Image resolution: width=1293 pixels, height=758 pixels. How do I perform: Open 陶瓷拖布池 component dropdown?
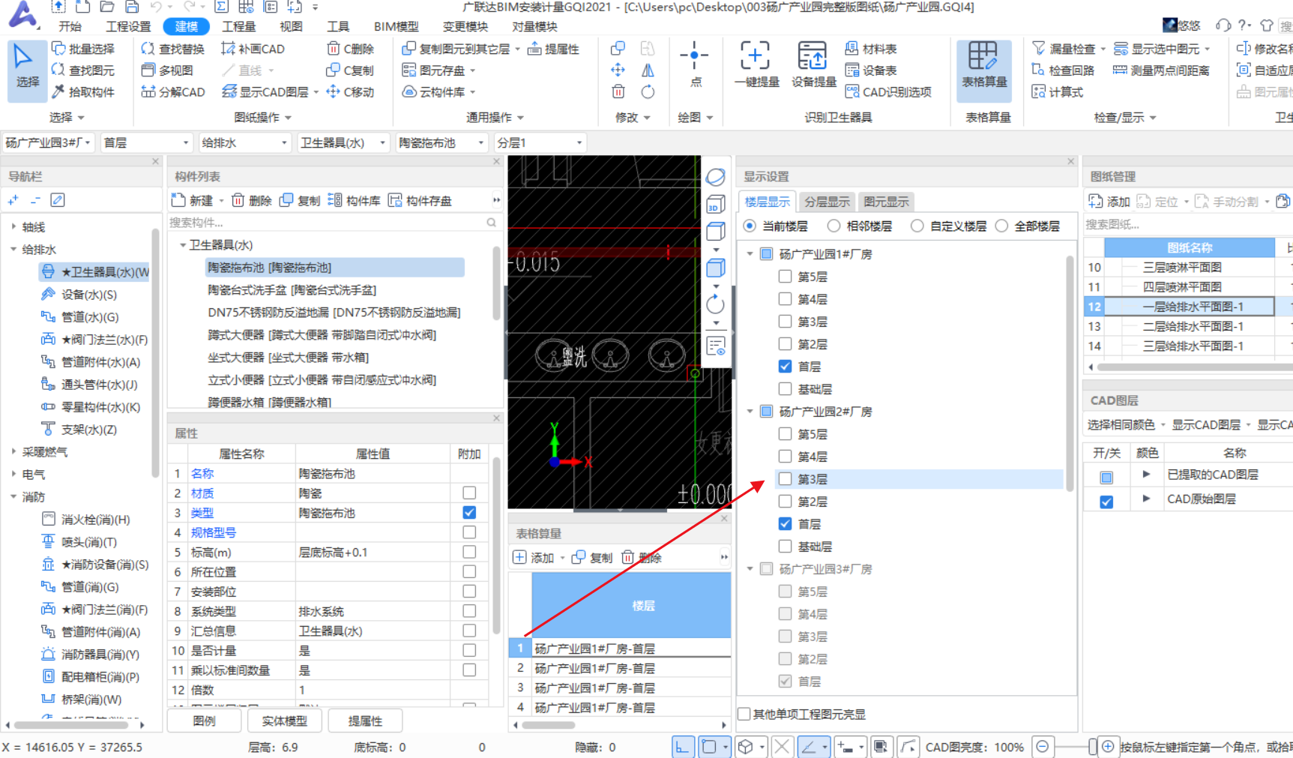(441, 142)
